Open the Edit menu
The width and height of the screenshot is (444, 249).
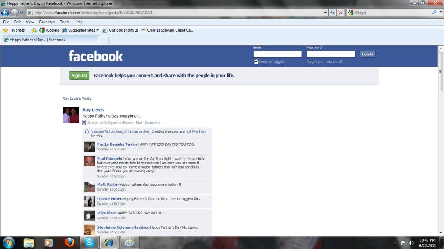[x=17, y=22]
